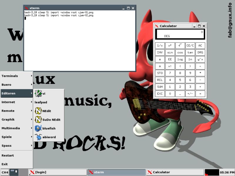Click the vi editor icon in Editoren submenu
This screenshot has height=176, width=235.
38,93
